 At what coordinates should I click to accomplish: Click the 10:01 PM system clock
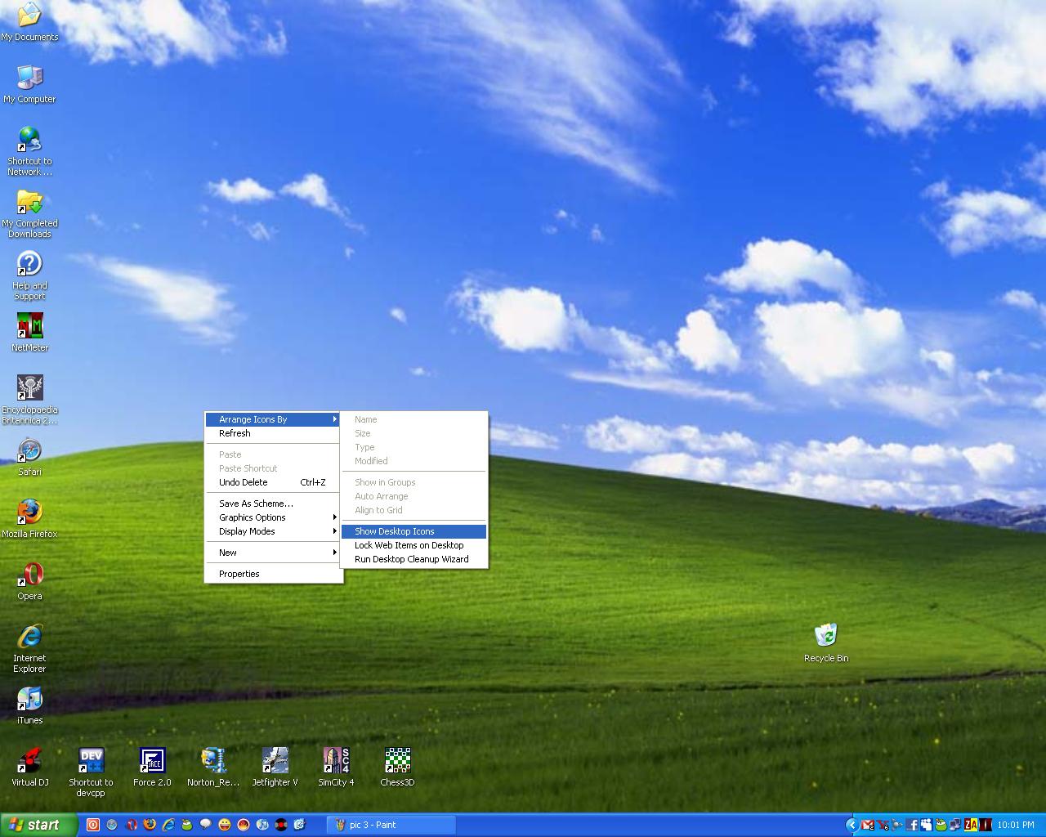coord(1016,825)
